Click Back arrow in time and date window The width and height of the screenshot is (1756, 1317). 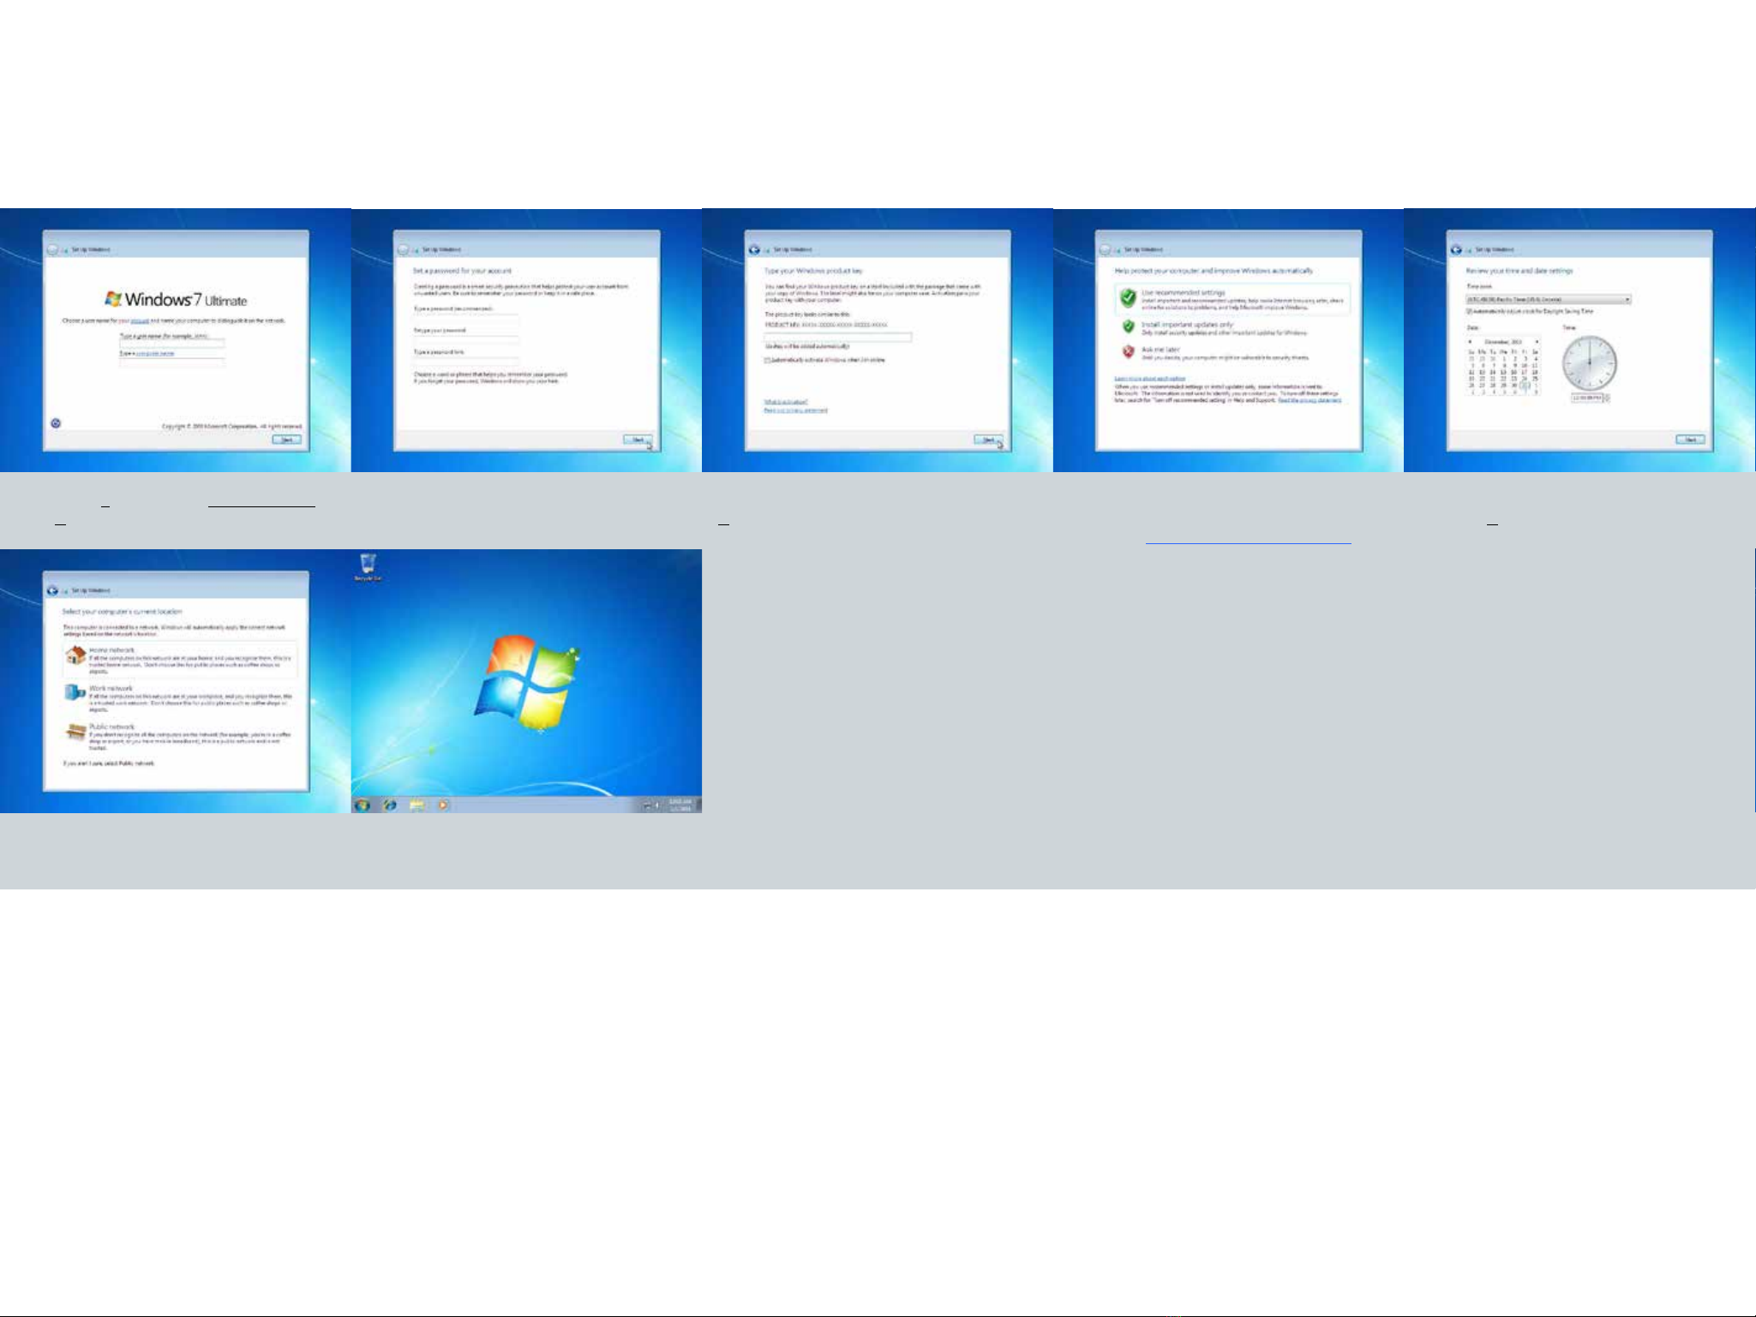point(1456,249)
